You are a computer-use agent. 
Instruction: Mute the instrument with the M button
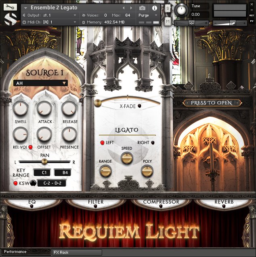(x=168, y=21)
